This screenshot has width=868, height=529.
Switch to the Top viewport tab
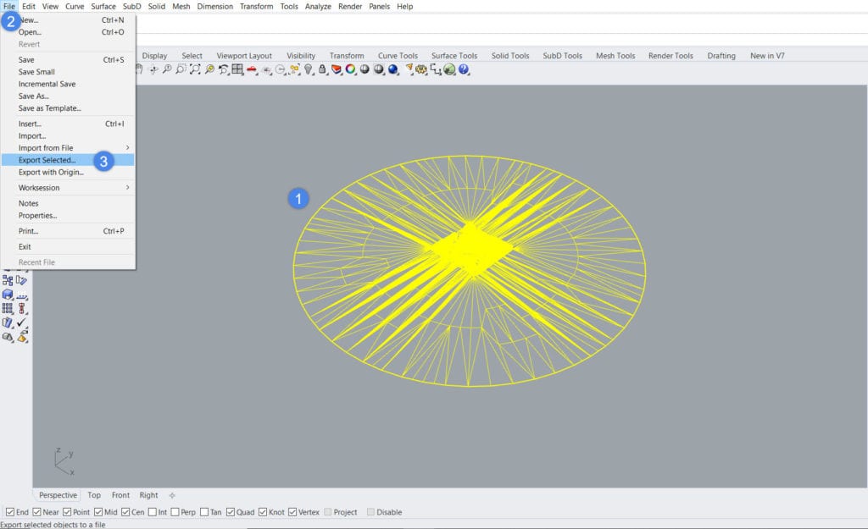(x=93, y=495)
